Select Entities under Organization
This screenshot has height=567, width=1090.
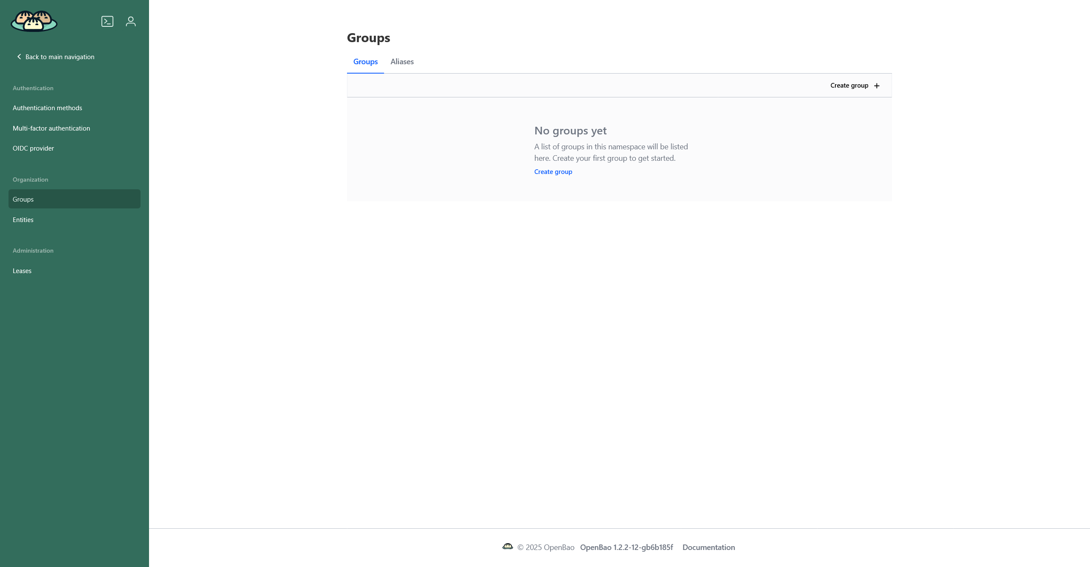coord(23,219)
